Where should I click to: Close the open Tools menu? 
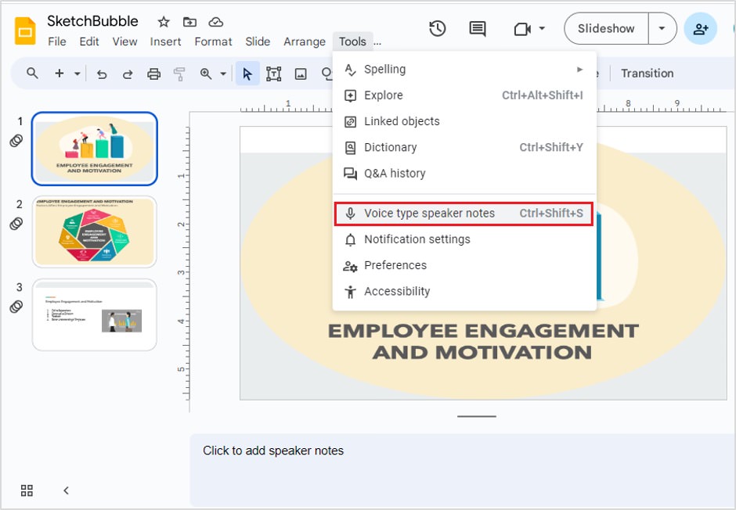click(352, 41)
